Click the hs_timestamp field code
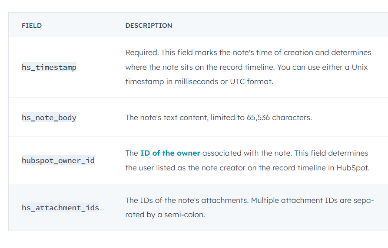The width and height of the screenshot is (388, 248). pyautogui.click(x=49, y=67)
